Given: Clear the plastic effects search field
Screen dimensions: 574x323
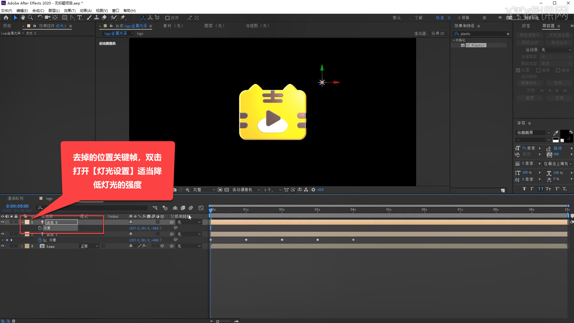Looking at the screenshot, I should click(508, 34).
